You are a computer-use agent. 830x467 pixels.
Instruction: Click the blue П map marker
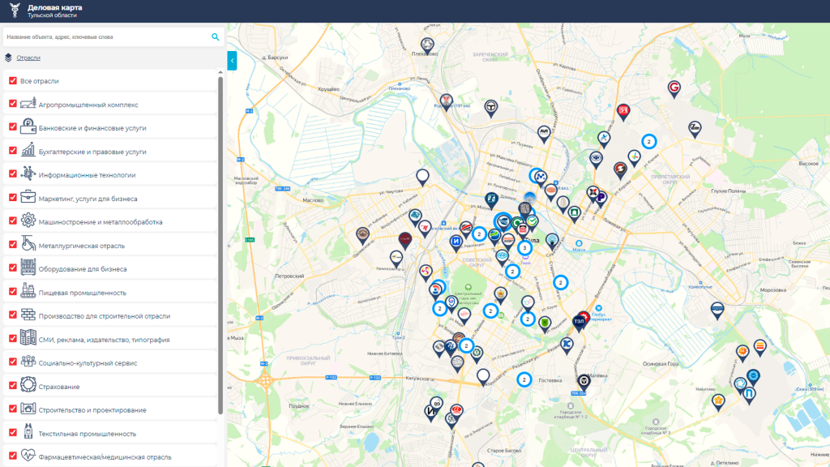(x=751, y=392)
